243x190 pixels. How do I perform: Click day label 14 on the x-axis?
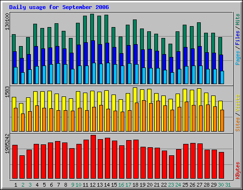point(107,185)
